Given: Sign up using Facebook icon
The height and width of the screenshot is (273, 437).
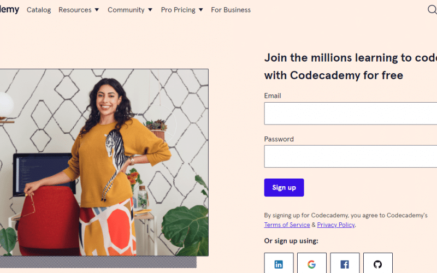Looking at the screenshot, I should pos(345,264).
